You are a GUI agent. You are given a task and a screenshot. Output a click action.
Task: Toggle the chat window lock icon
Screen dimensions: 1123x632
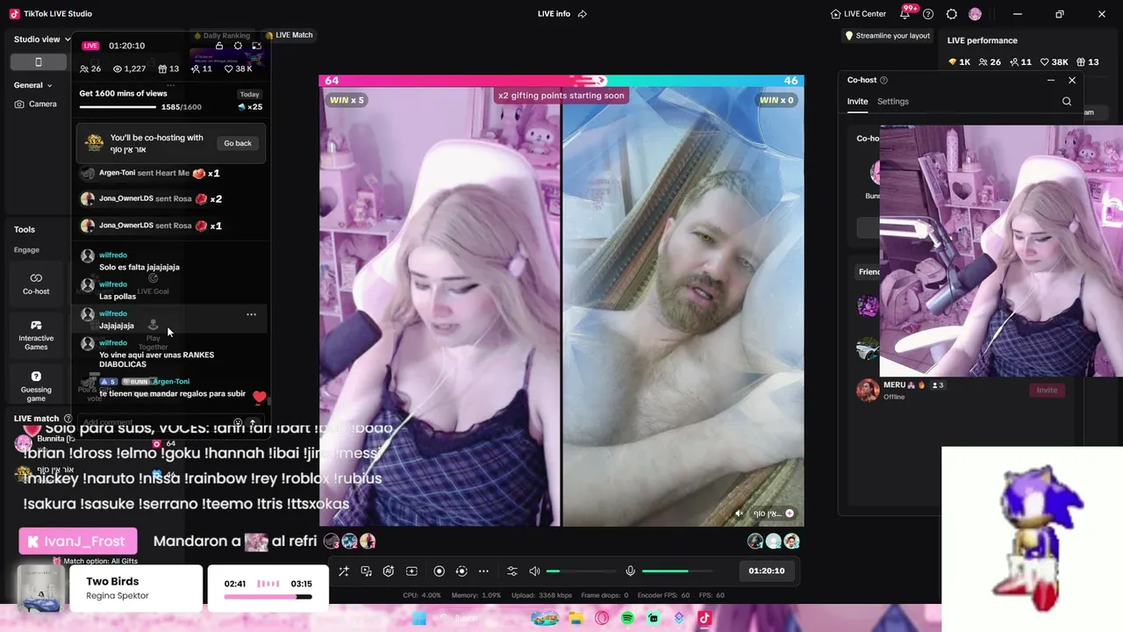click(219, 46)
